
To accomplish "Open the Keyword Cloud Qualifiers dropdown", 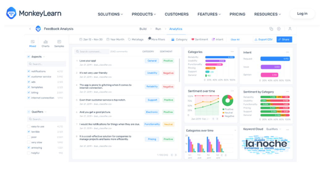I will [274, 129].
